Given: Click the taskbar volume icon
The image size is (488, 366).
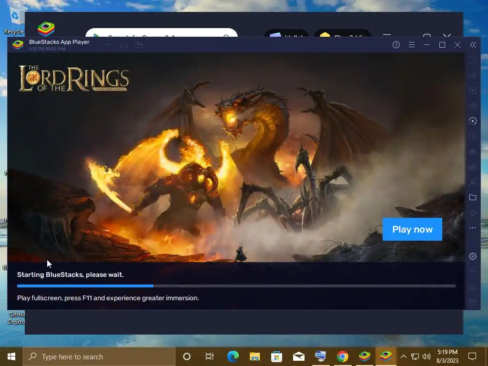Looking at the screenshot, I should (x=427, y=356).
